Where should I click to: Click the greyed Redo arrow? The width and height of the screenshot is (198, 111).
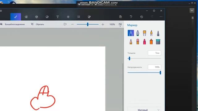pyautogui.click(x=152, y=17)
